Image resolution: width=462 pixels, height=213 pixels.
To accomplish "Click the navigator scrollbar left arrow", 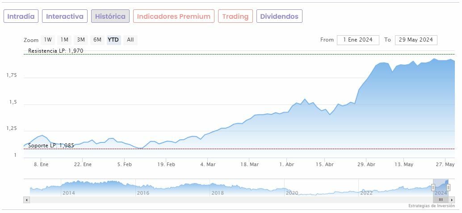I will (x=26, y=200).
